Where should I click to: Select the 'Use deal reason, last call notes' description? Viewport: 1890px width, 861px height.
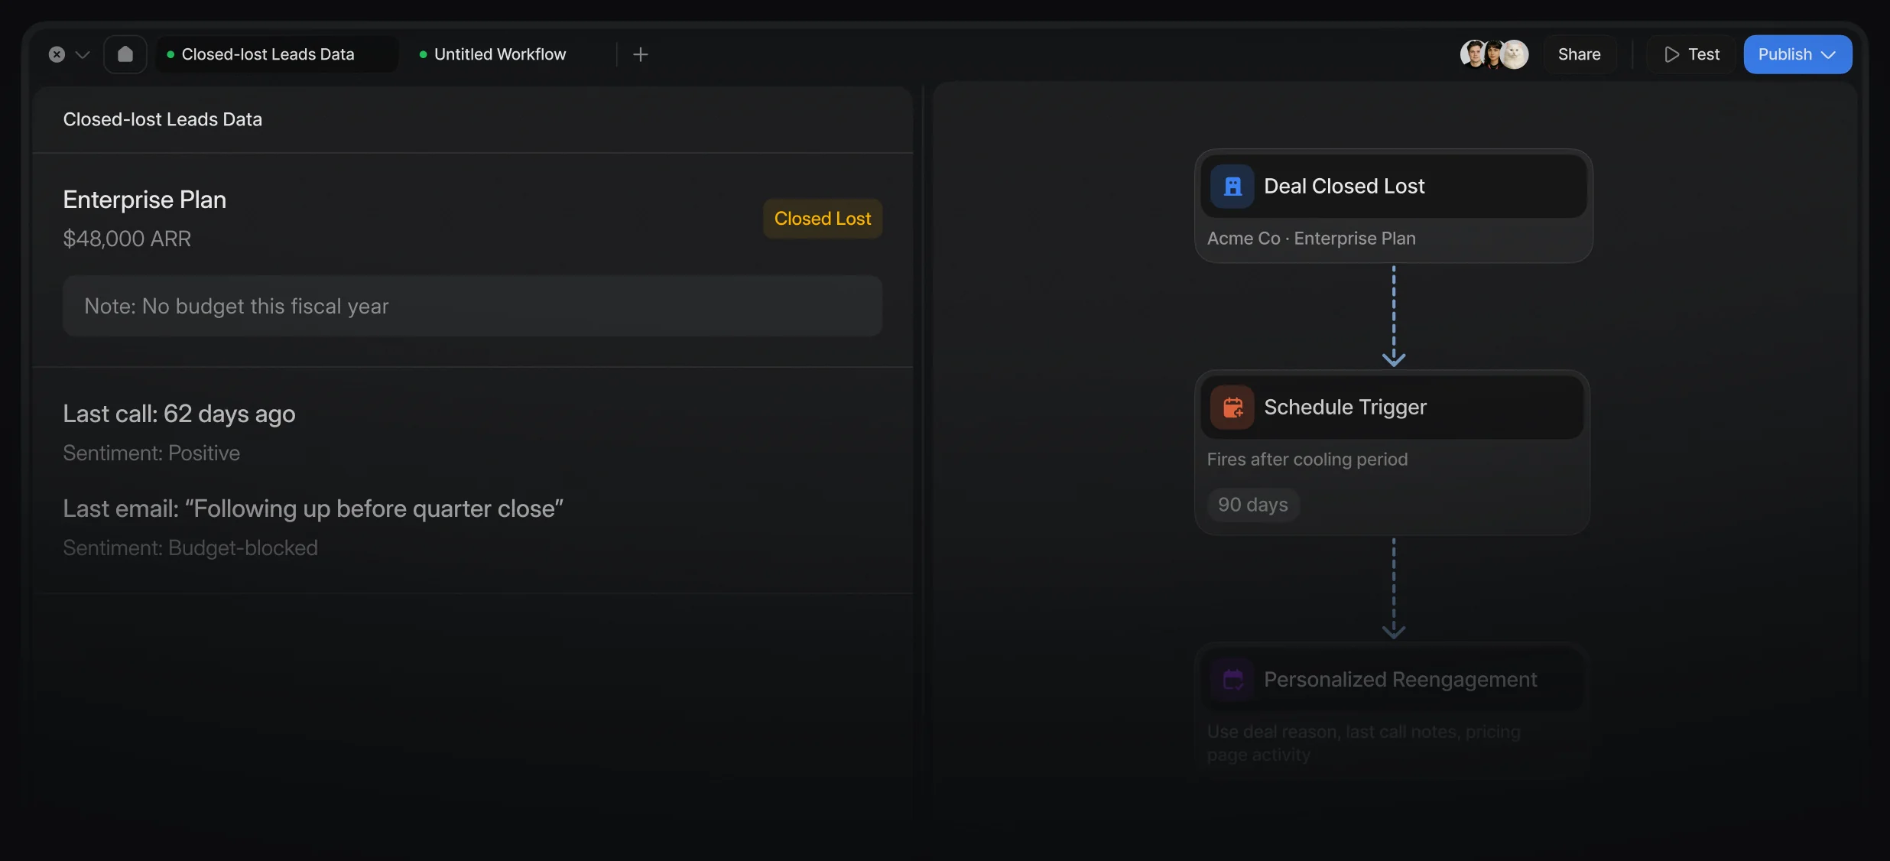coord(1363,742)
